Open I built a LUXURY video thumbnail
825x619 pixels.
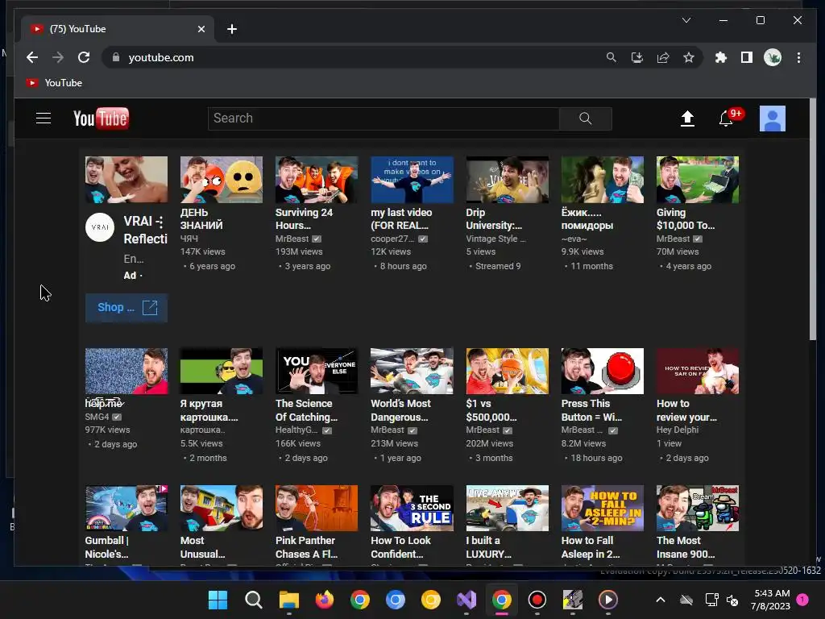tap(508, 508)
